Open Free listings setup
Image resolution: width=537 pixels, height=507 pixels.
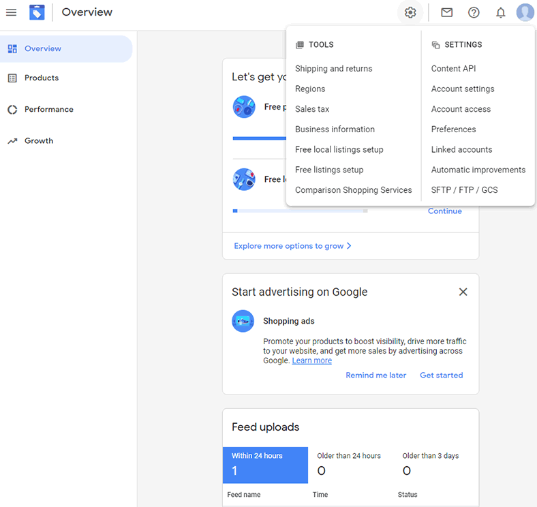[329, 170]
